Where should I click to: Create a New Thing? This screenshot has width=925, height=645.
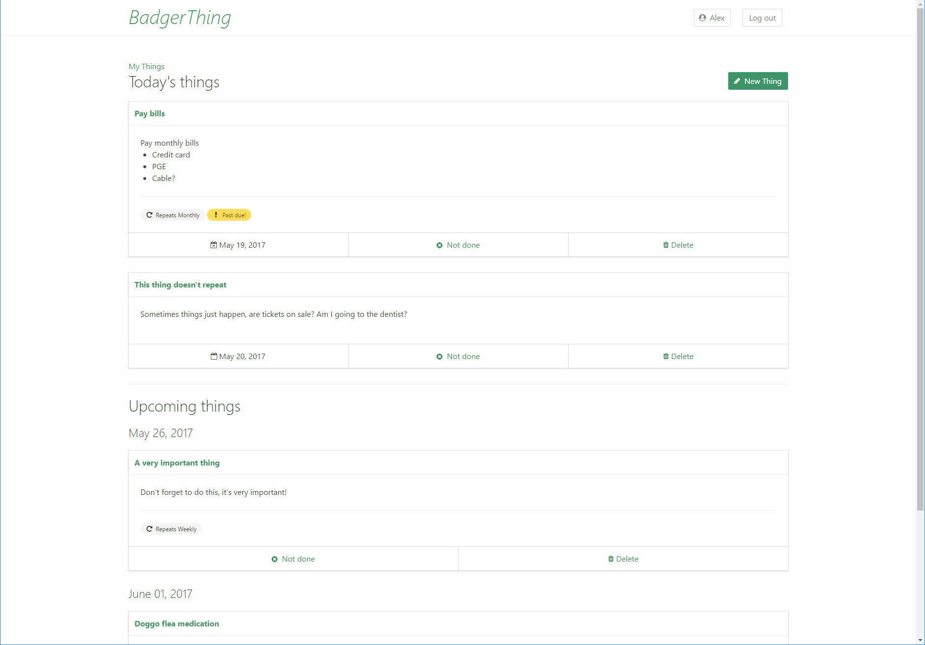[758, 81]
